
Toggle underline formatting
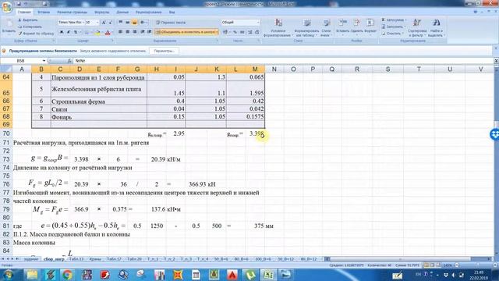76,32
